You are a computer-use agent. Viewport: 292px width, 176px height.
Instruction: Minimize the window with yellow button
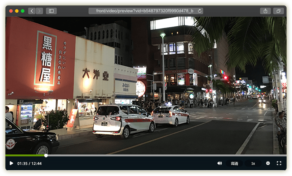point(17,11)
